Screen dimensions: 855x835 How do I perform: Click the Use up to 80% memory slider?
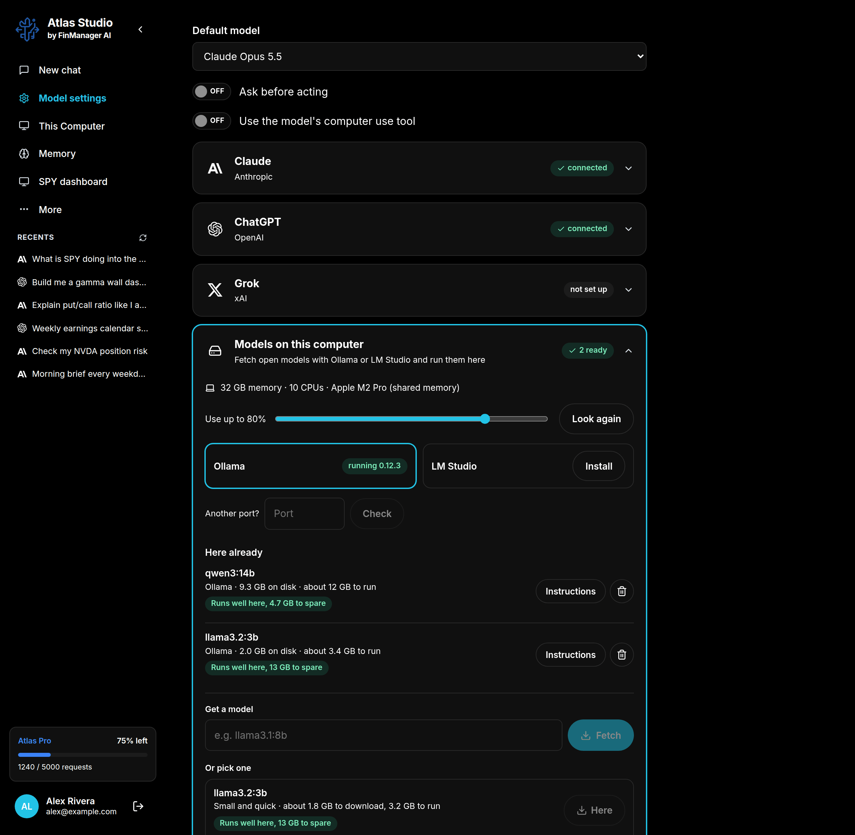(411, 419)
